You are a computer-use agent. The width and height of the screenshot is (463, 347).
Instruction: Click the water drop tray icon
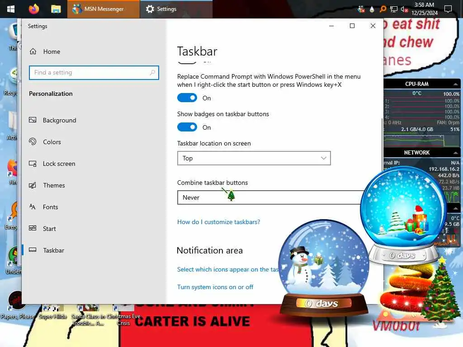click(372, 9)
